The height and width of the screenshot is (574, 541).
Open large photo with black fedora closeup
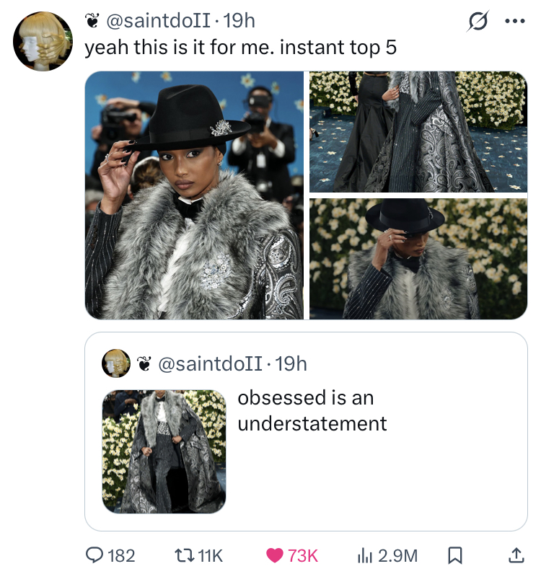[194, 195]
